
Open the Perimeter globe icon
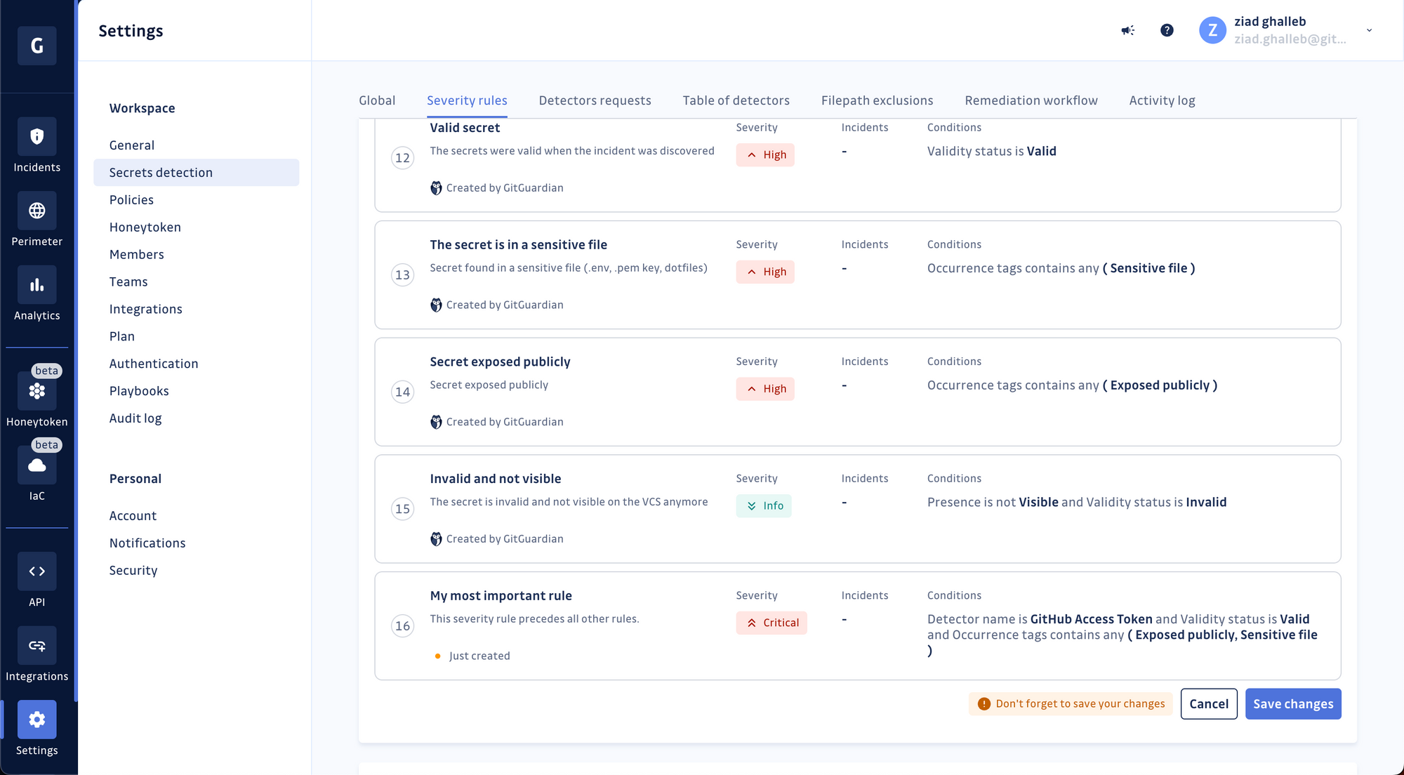pyautogui.click(x=37, y=211)
